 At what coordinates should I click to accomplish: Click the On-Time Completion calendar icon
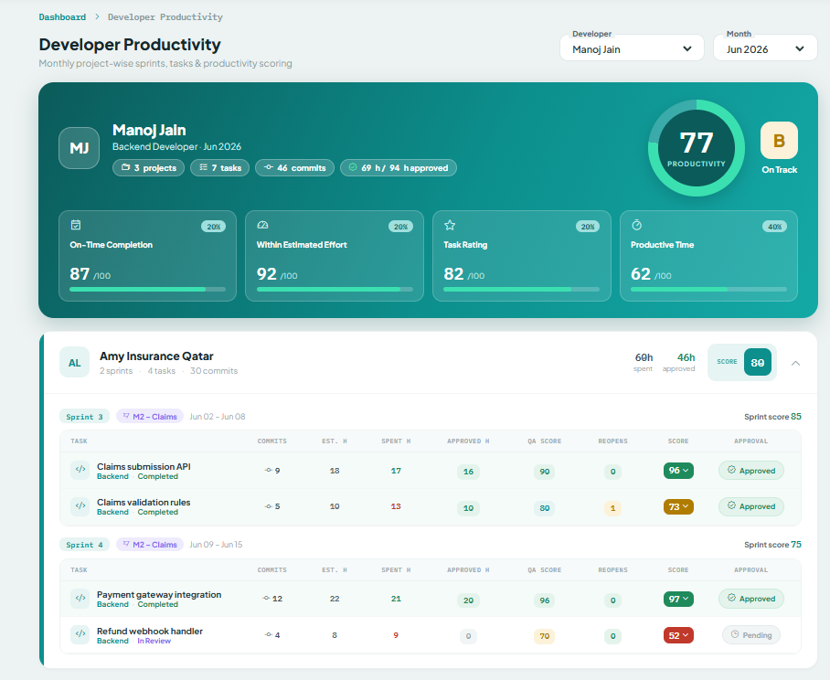click(76, 225)
